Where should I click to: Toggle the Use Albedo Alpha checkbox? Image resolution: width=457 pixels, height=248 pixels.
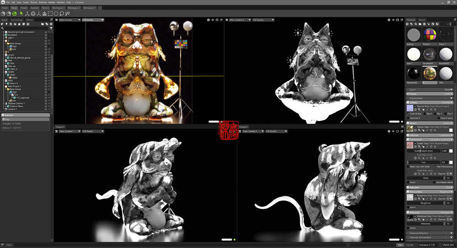pos(434,182)
